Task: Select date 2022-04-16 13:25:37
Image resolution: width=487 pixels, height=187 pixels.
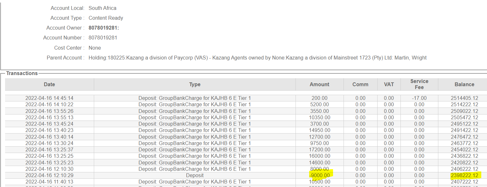Action: 49,149
